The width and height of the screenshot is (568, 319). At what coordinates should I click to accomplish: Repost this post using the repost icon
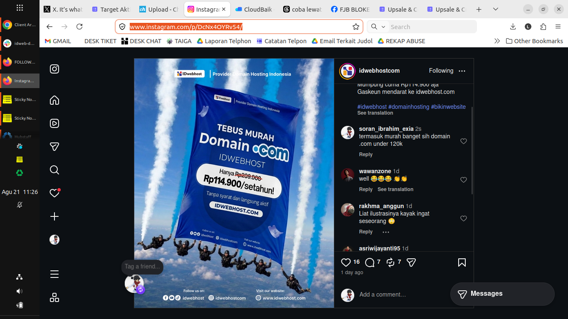(x=390, y=263)
